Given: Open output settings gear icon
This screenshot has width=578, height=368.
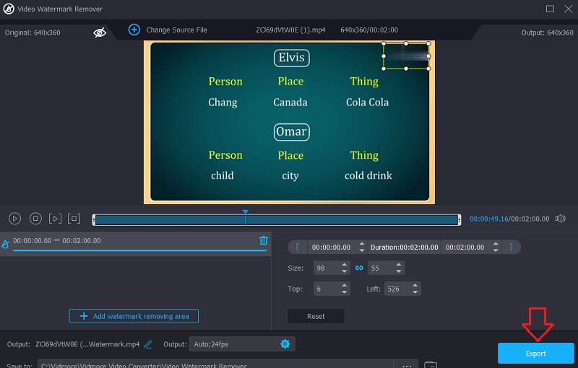Looking at the screenshot, I should coord(285,344).
